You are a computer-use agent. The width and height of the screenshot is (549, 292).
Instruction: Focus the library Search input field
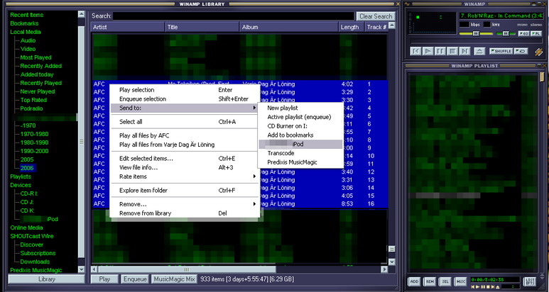(x=234, y=16)
